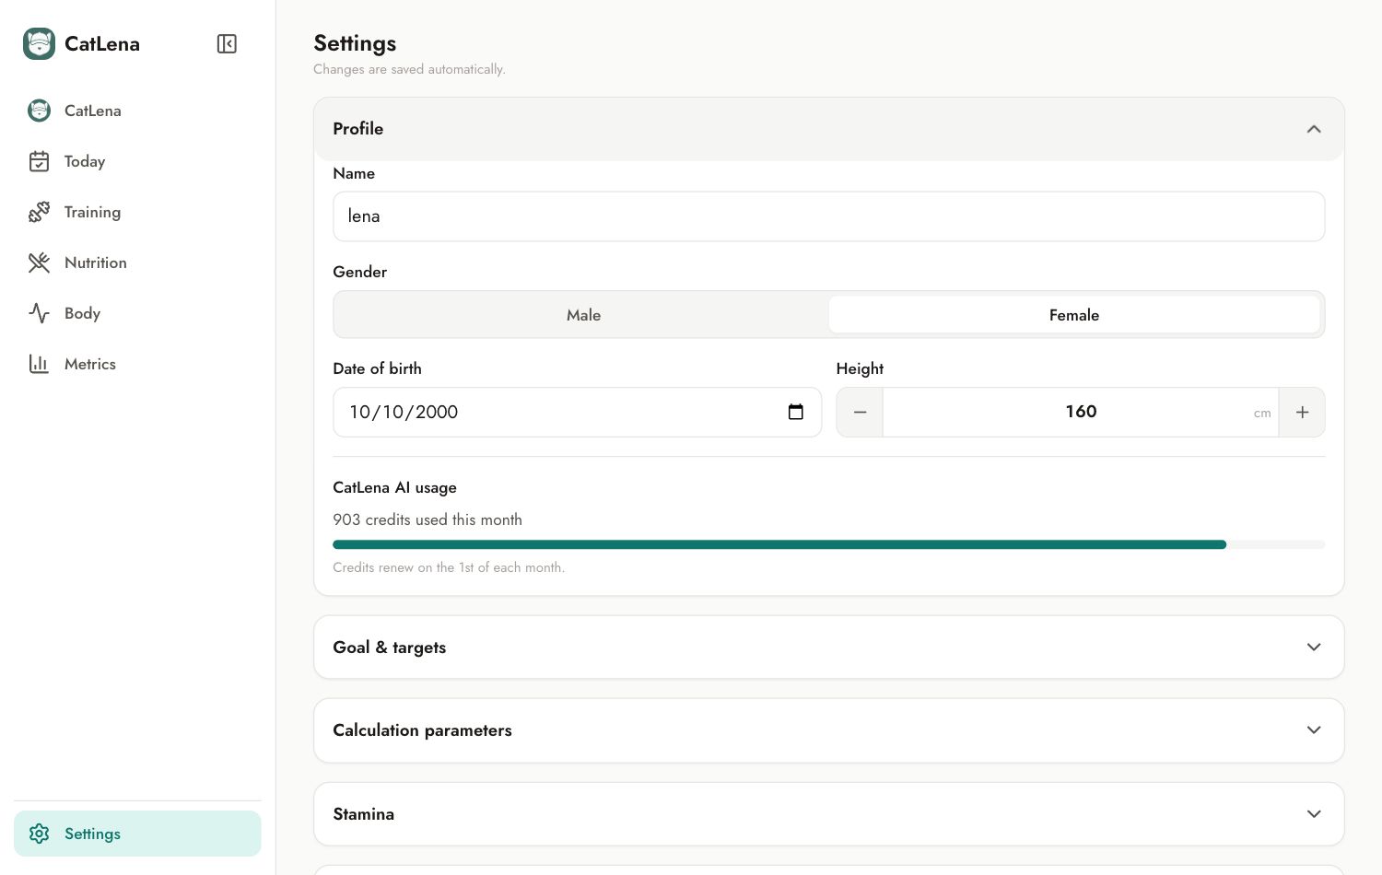Click the Gender field label

[x=359, y=272]
